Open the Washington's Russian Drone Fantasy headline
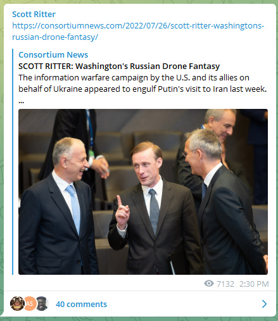 click(119, 66)
